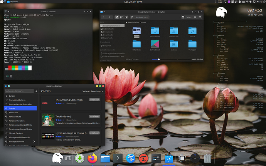Expand the Persönlicher Ordner breadcrumb arrow
266x166 pixels.
[x=126, y=22]
